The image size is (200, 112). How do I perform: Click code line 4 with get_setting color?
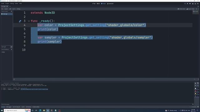(x=92, y=25)
